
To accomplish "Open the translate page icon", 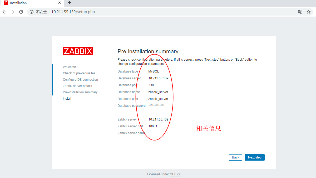I will (300, 12).
